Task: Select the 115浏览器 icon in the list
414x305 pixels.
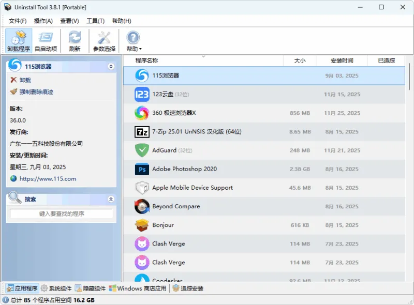Action: coord(142,75)
